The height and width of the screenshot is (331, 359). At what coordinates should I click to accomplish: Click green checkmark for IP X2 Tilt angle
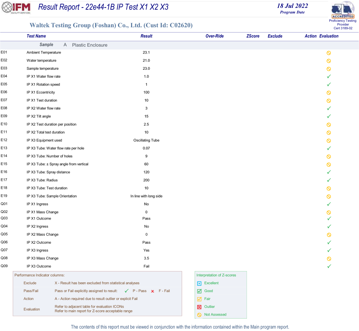(329, 116)
